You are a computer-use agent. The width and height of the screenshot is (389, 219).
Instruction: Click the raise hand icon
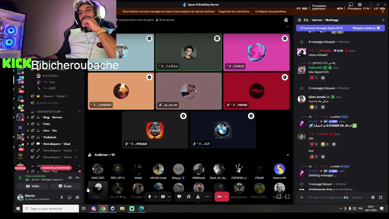[286, 20]
